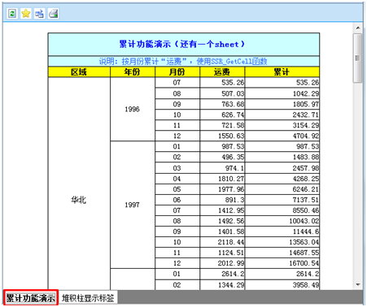Select the 华北 region cell
This screenshot has height=307, width=367.
click(x=79, y=200)
